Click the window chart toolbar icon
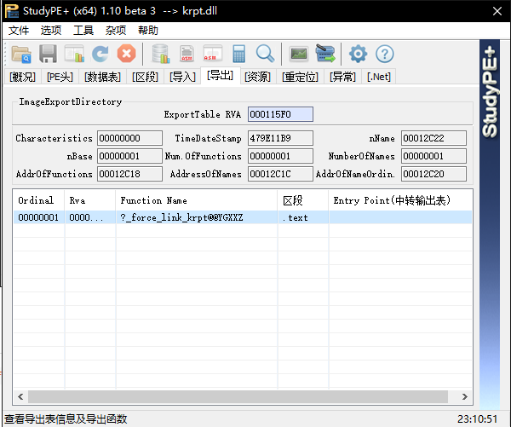This screenshot has height=427, width=511. click(x=74, y=54)
